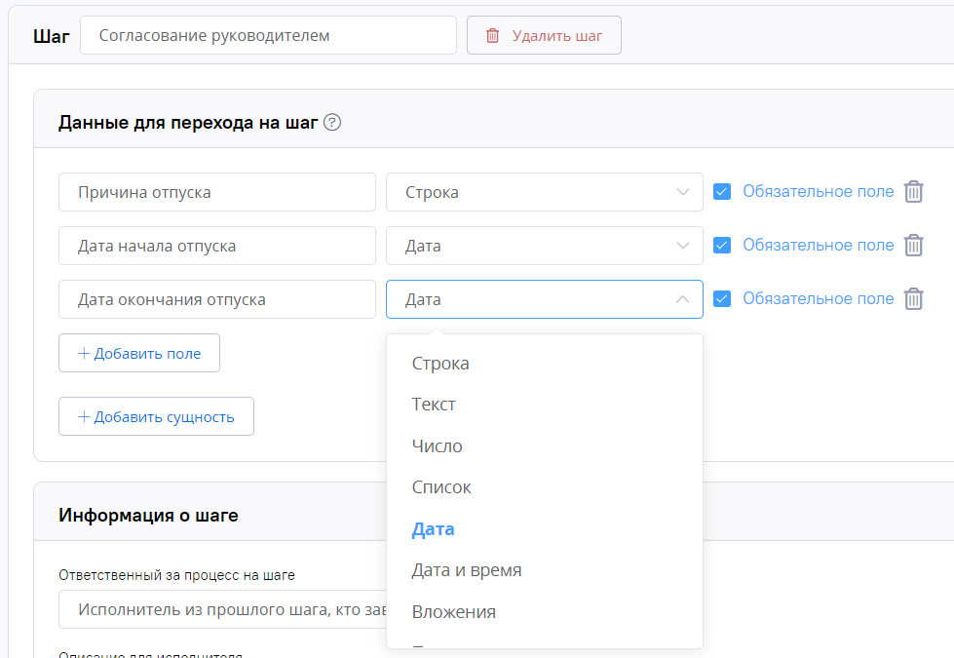
Task: Uncheck "Обязательное поле" for Дата начала отпуска
Action: [x=722, y=245]
